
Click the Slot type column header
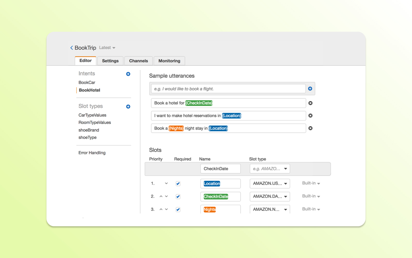(257, 159)
